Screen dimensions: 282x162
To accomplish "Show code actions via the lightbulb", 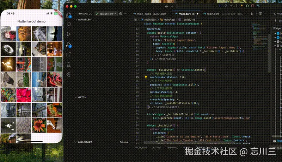I will (x=146, y=77).
